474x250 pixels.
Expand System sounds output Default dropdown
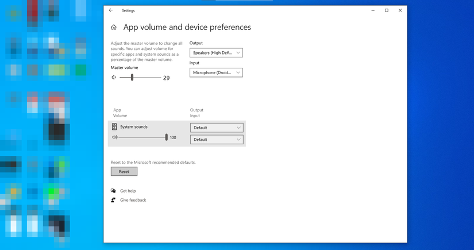click(217, 128)
